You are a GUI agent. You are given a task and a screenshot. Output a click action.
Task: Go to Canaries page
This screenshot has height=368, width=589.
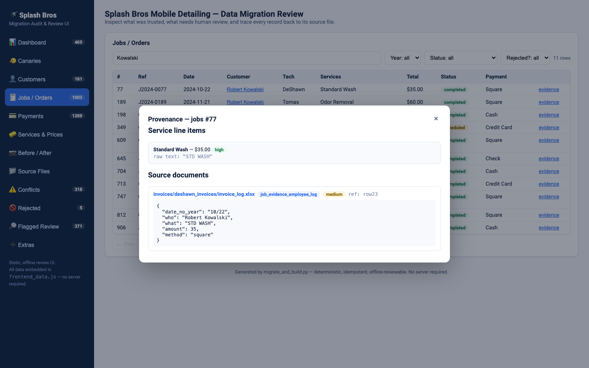point(47,61)
